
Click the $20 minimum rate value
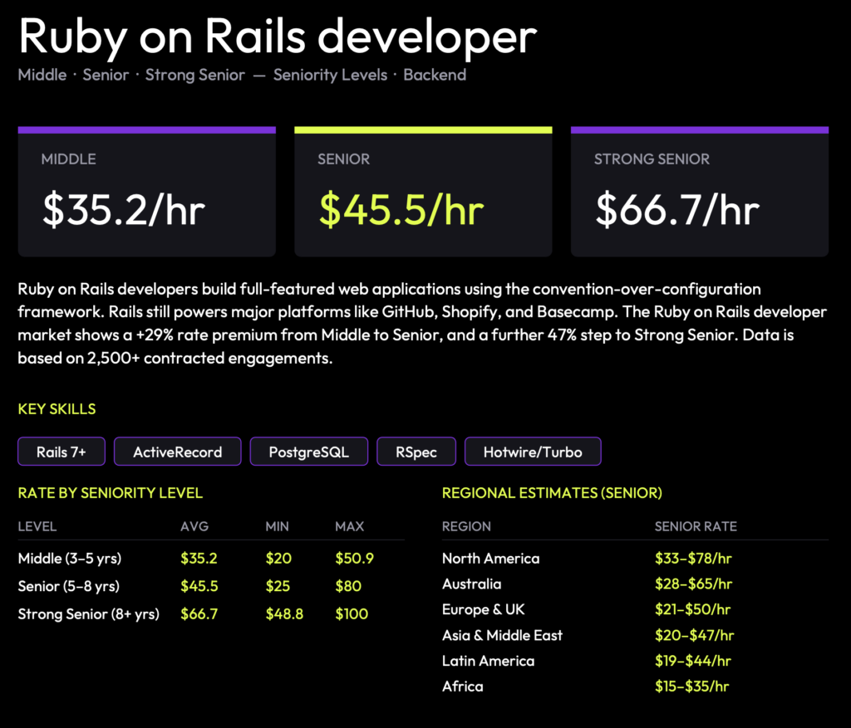click(x=278, y=559)
